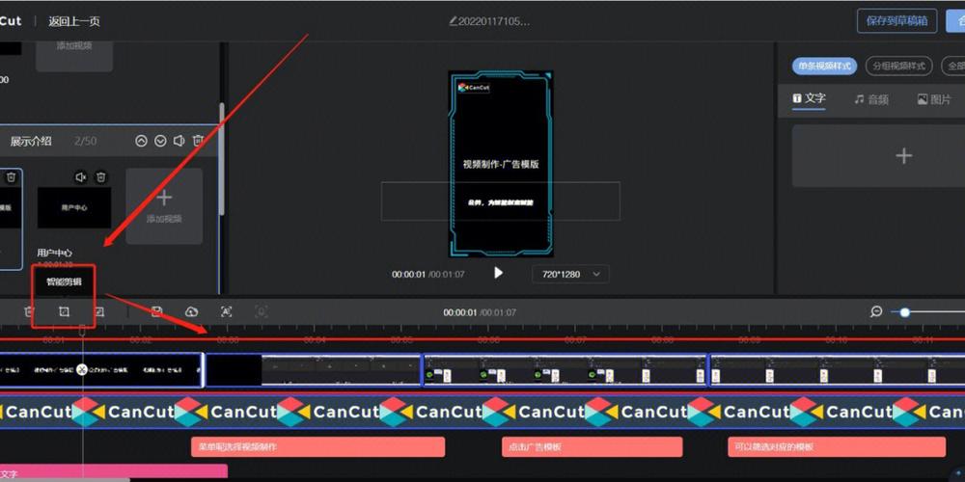This screenshot has width=965, height=482.
Task: Click the toolbar icon right of smart crop
Action: point(98,311)
